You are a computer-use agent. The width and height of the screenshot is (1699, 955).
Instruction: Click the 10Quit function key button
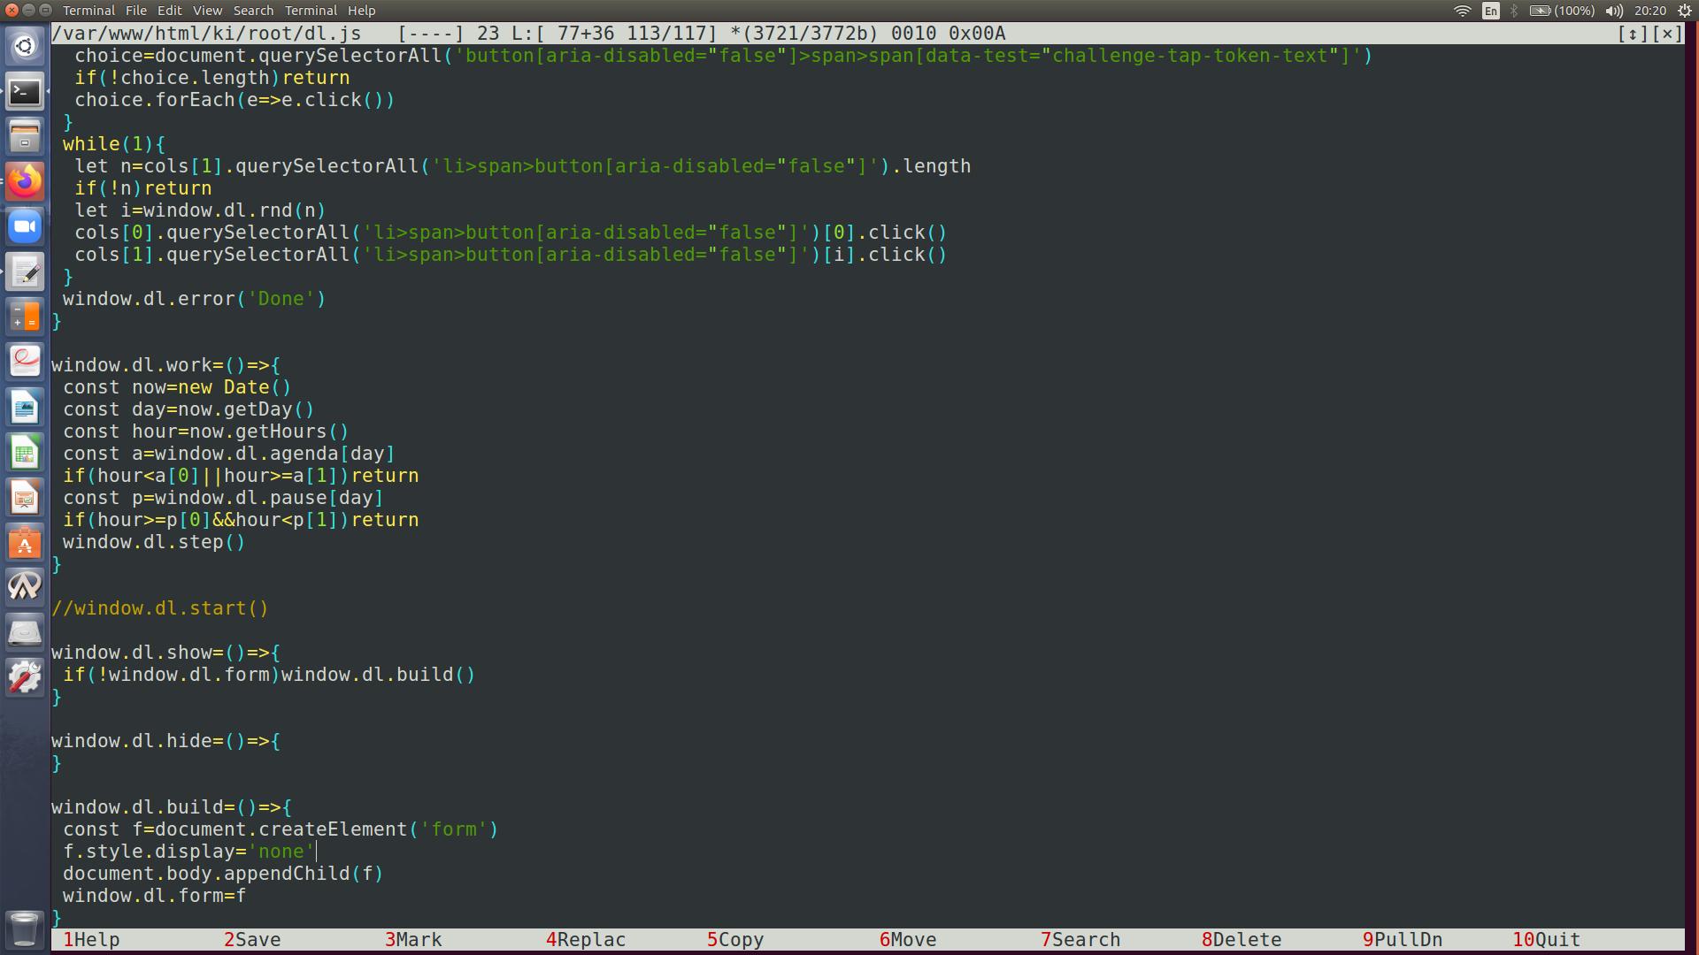click(x=1546, y=939)
